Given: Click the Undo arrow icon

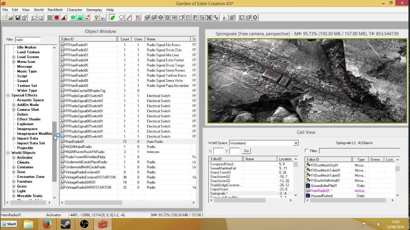Looking at the screenshot, I should [34, 18].
